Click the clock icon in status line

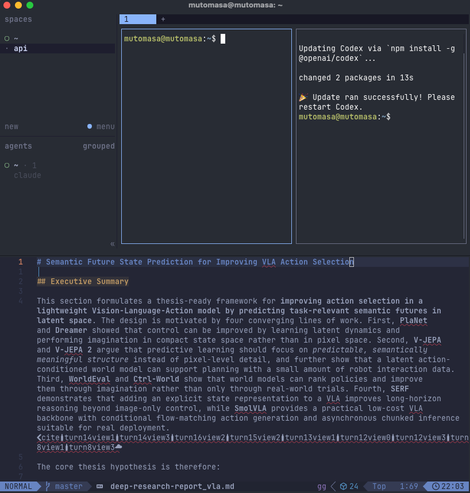pos(436,486)
